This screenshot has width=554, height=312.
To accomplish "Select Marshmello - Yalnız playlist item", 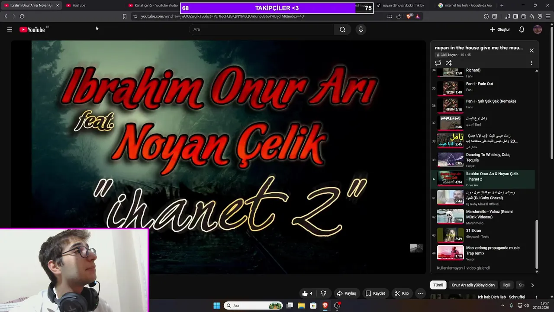I will coord(483,217).
